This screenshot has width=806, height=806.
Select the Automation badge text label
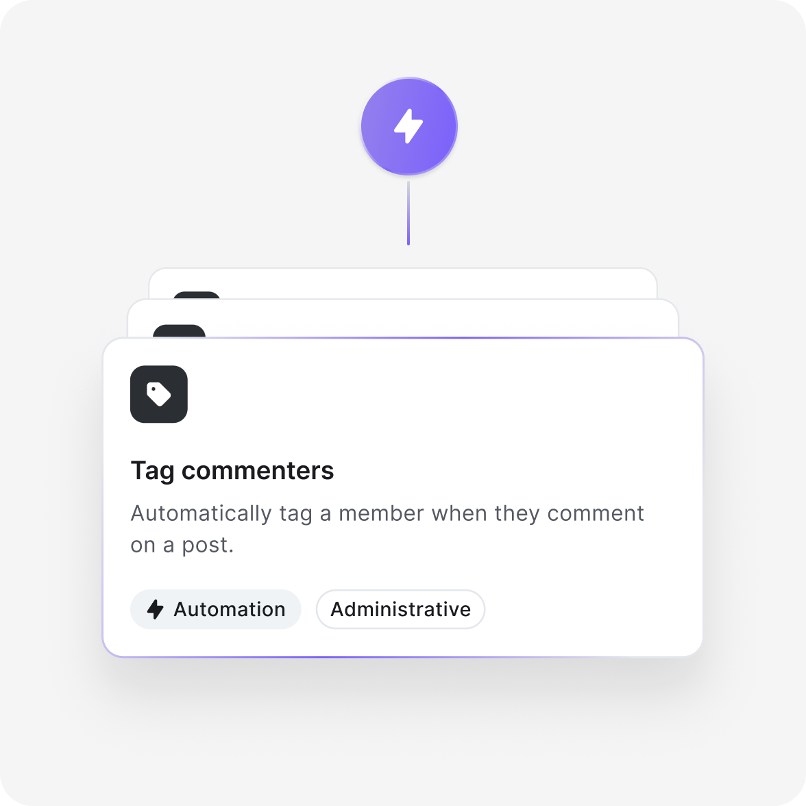coord(229,609)
